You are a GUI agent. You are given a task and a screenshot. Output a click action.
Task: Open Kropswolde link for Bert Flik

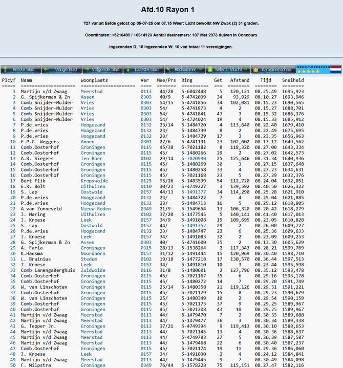click(x=94, y=181)
